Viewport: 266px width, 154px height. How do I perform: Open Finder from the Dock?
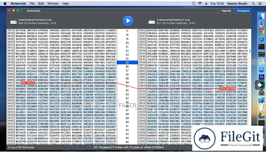[x=262, y=16]
